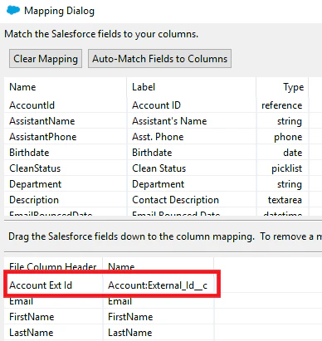Click the Salesforce cloud icon in title bar
Screen dimensions: 322x341
coord(13,11)
